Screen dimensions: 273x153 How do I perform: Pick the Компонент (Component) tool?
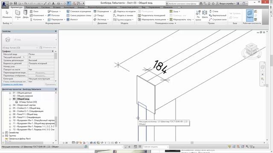(x=37, y=15)
